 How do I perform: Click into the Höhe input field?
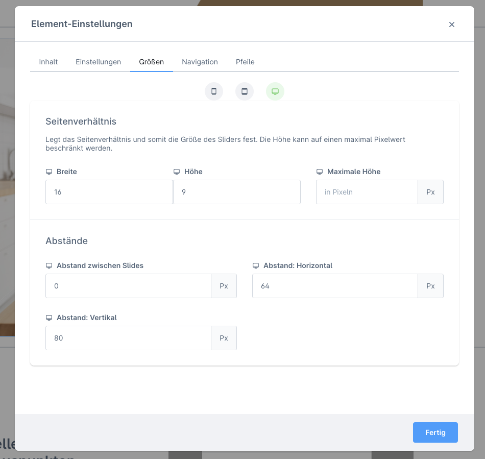tap(236, 192)
